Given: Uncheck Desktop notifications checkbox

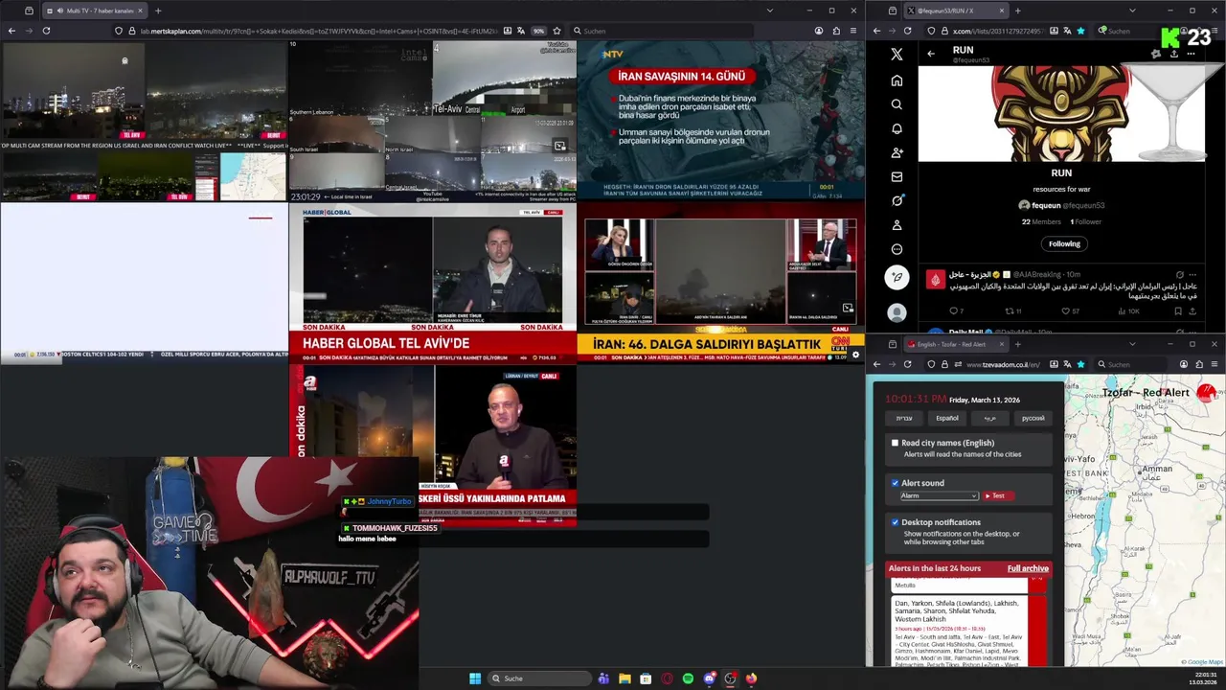Looking at the screenshot, I should click(x=895, y=522).
